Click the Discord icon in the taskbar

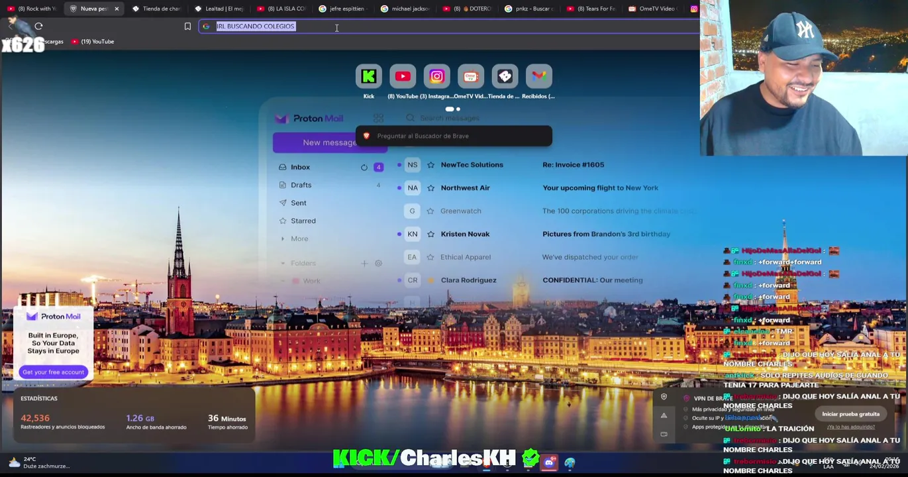click(x=549, y=462)
